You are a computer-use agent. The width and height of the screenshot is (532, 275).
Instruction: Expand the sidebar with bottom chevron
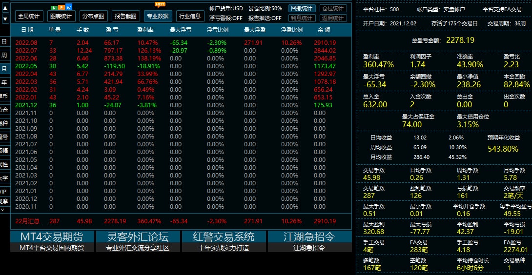(x=3, y=210)
